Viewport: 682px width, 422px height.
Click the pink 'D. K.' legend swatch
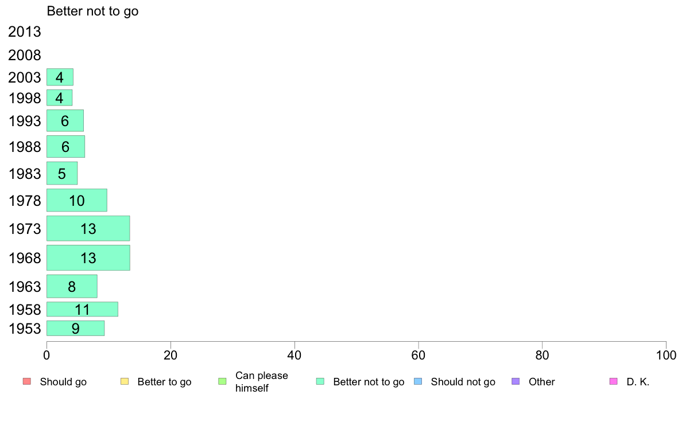[613, 382]
